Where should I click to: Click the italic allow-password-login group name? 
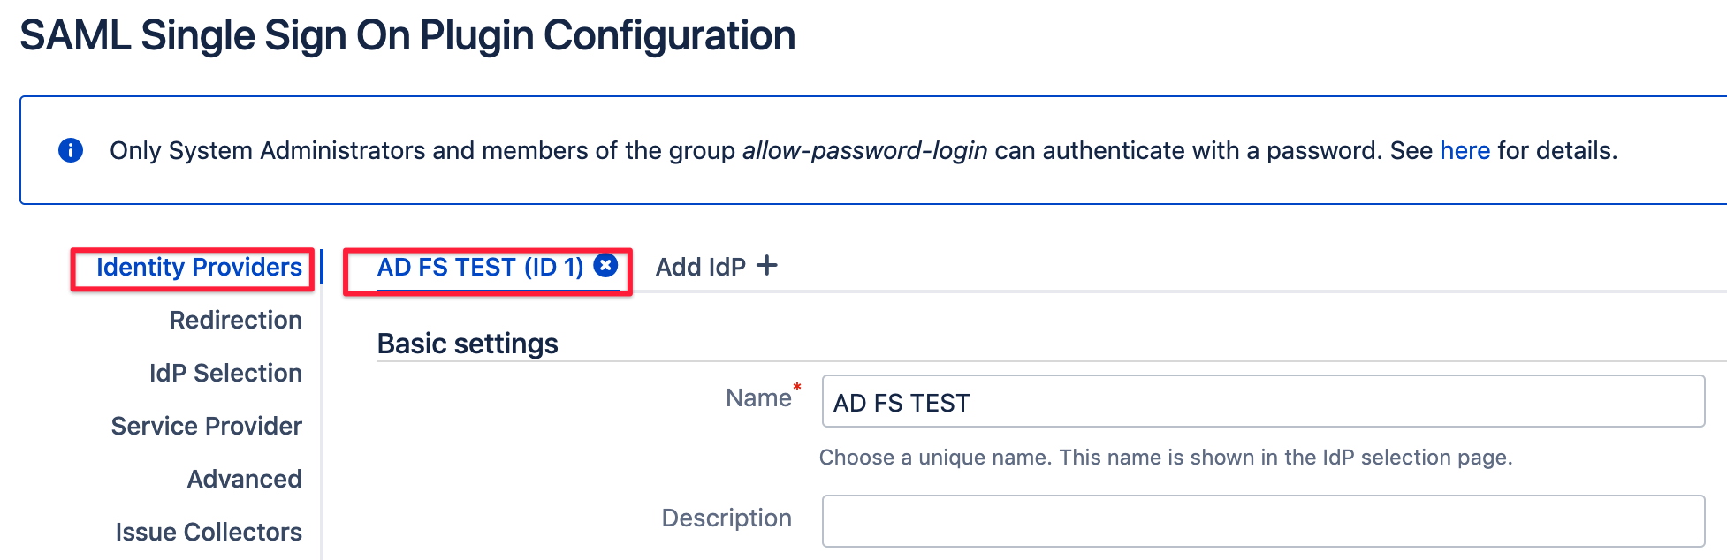864,150
